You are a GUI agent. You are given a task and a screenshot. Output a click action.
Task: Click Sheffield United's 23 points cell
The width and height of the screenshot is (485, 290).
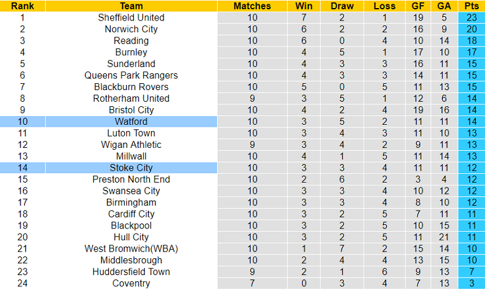(471, 17)
